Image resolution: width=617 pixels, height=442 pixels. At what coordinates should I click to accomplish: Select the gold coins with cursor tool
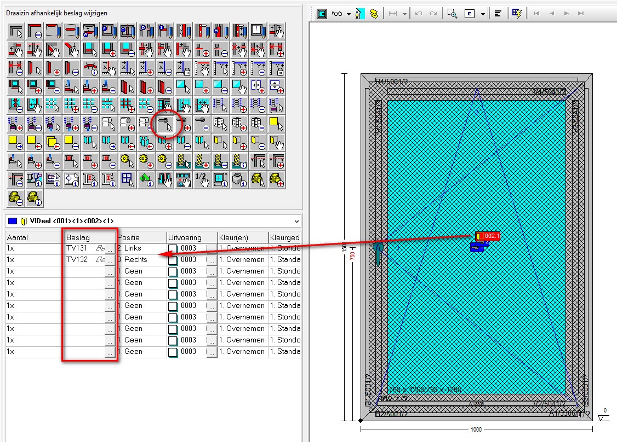258,180
